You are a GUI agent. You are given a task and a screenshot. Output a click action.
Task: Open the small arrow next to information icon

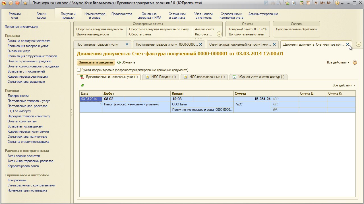(x=342, y=3)
